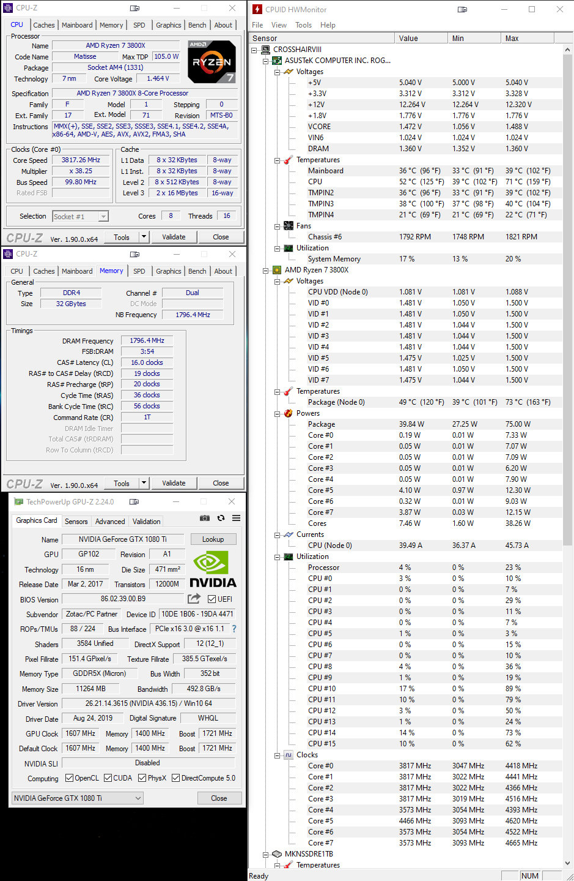Click the Max column header in HWMonitor
Screen dimensions: 574x881
pos(528,38)
